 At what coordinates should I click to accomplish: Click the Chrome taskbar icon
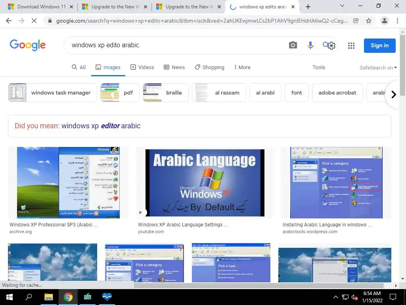point(68,297)
